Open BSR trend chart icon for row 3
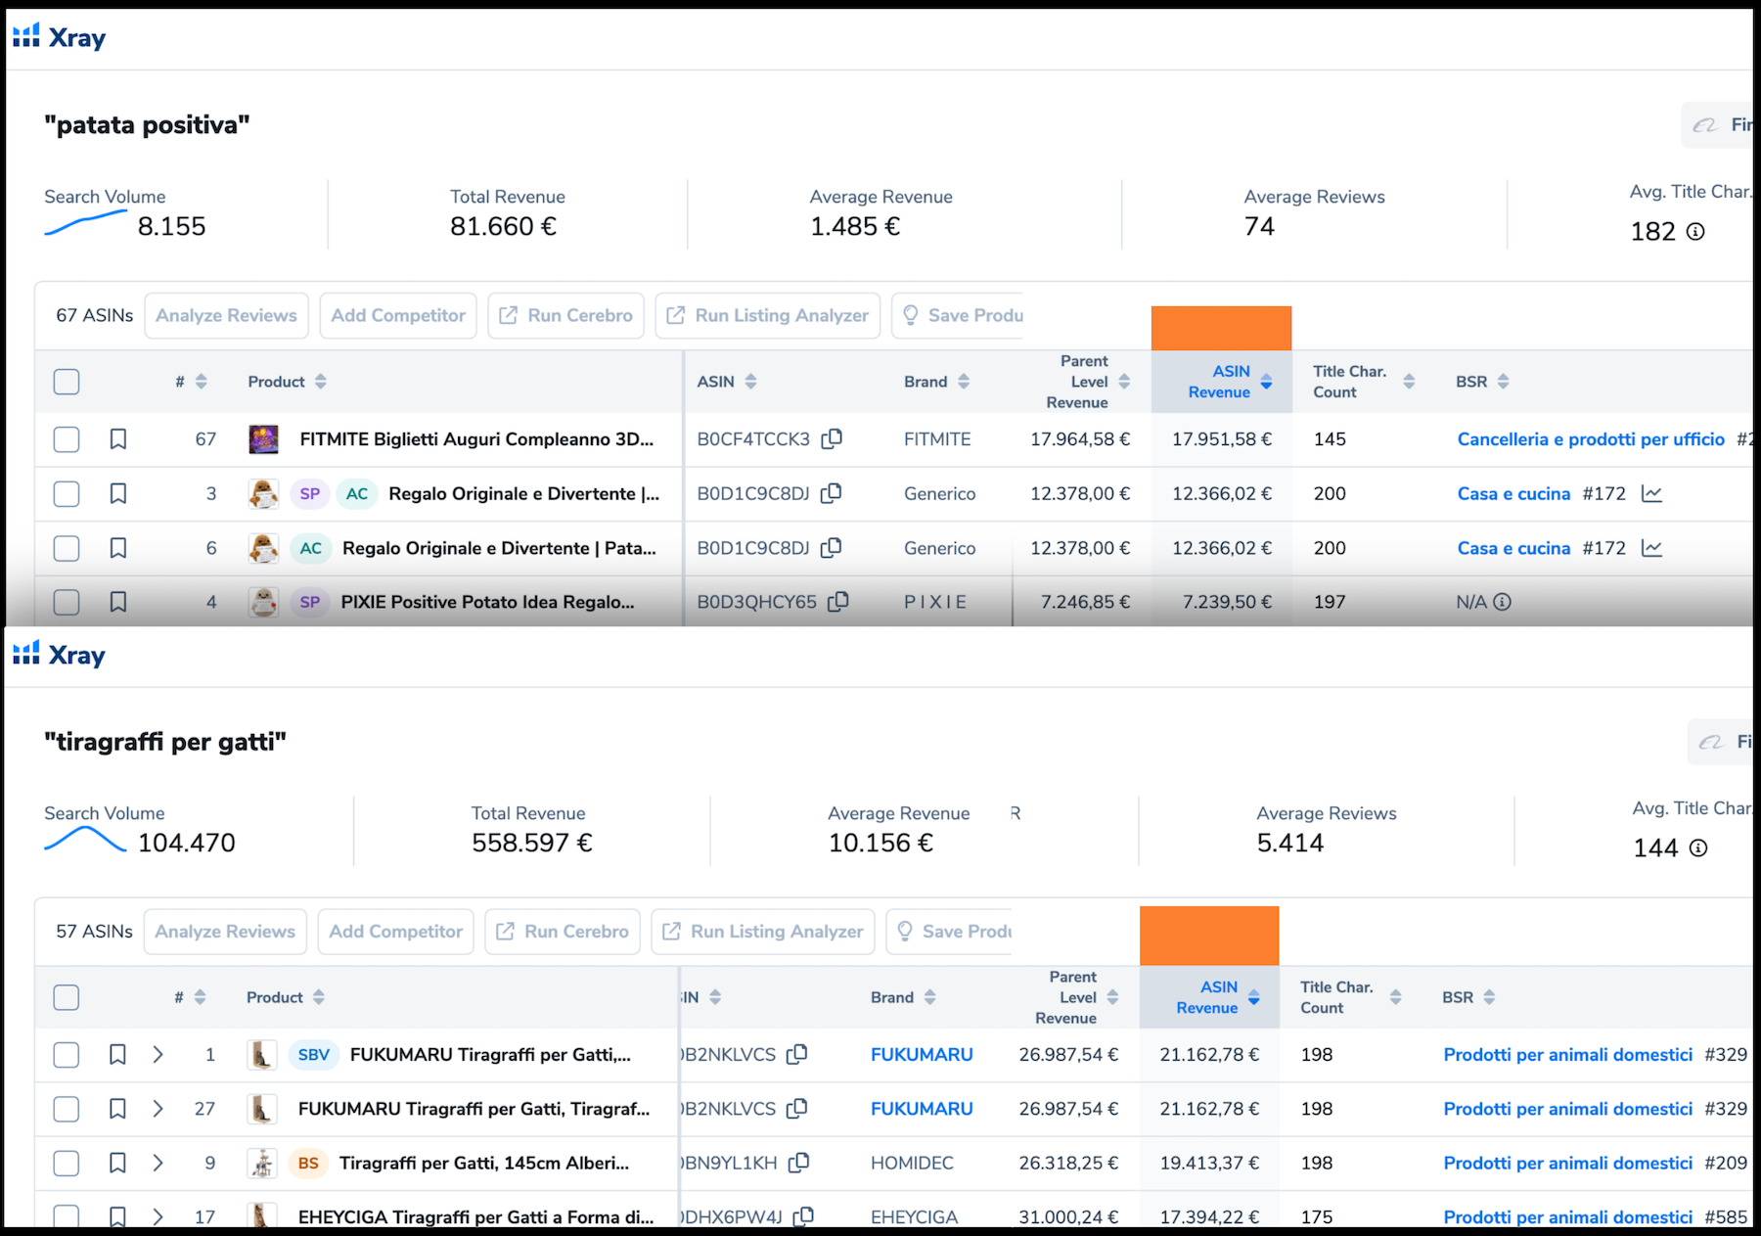Image resolution: width=1761 pixels, height=1236 pixels. tap(1651, 494)
